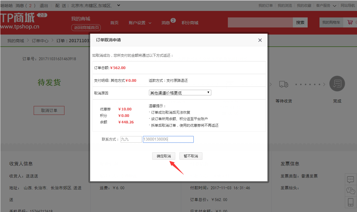The height and width of the screenshot is (212, 357).
Task: Click the 等待收货 delivery truck icon
Action: pyautogui.click(x=283, y=84)
